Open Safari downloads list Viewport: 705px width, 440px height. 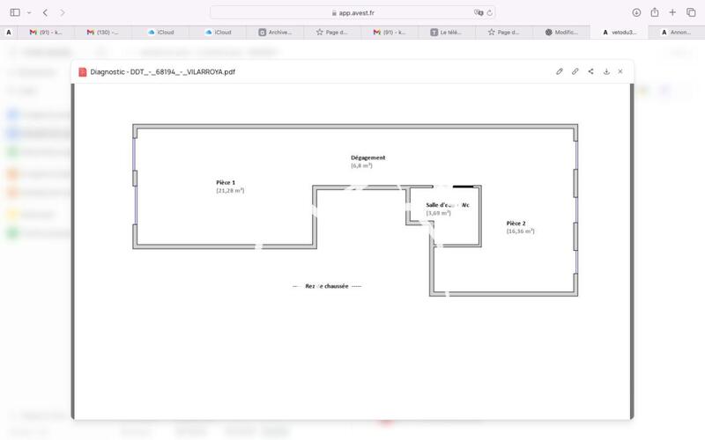tap(636, 12)
